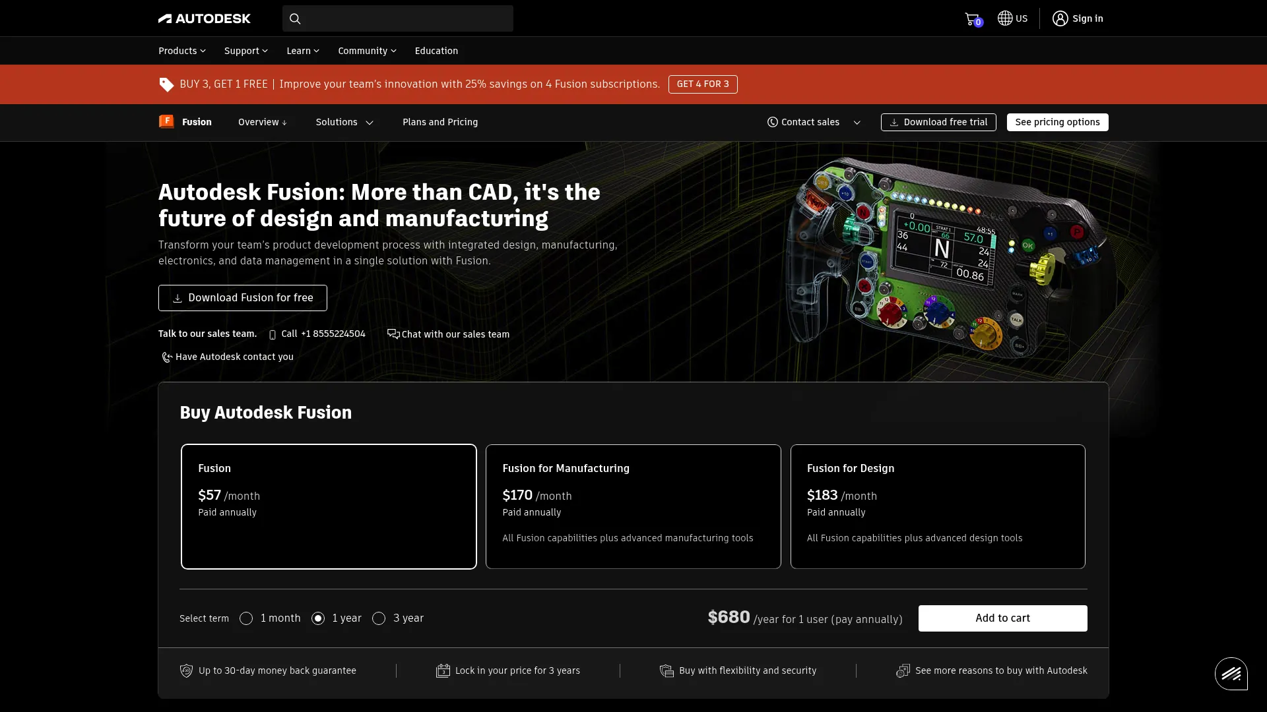Click Download Fusion for free
Screen dimensions: 1267x712
243,298
